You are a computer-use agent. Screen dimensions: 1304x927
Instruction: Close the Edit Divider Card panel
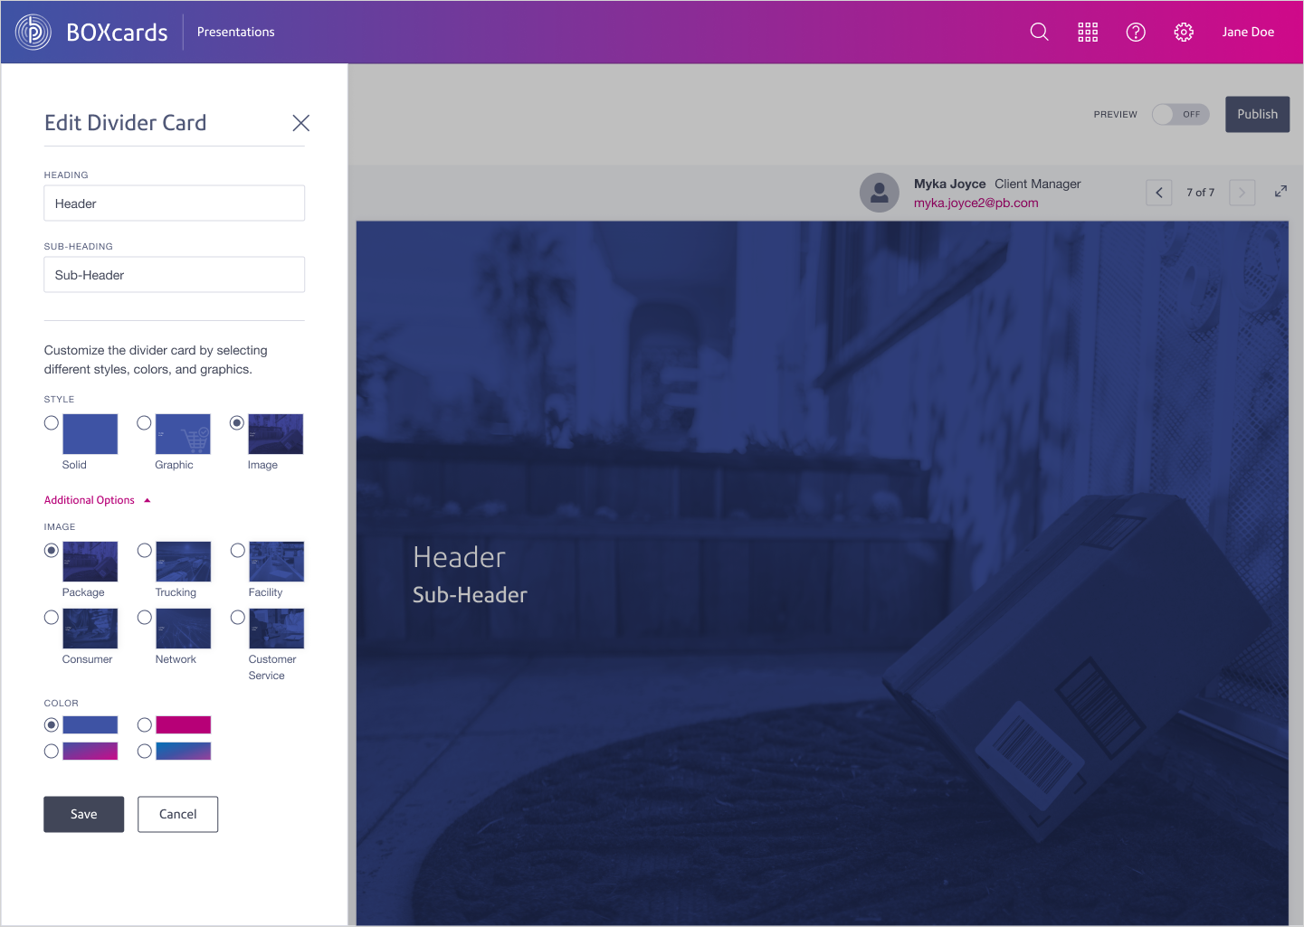pos(301,123)
